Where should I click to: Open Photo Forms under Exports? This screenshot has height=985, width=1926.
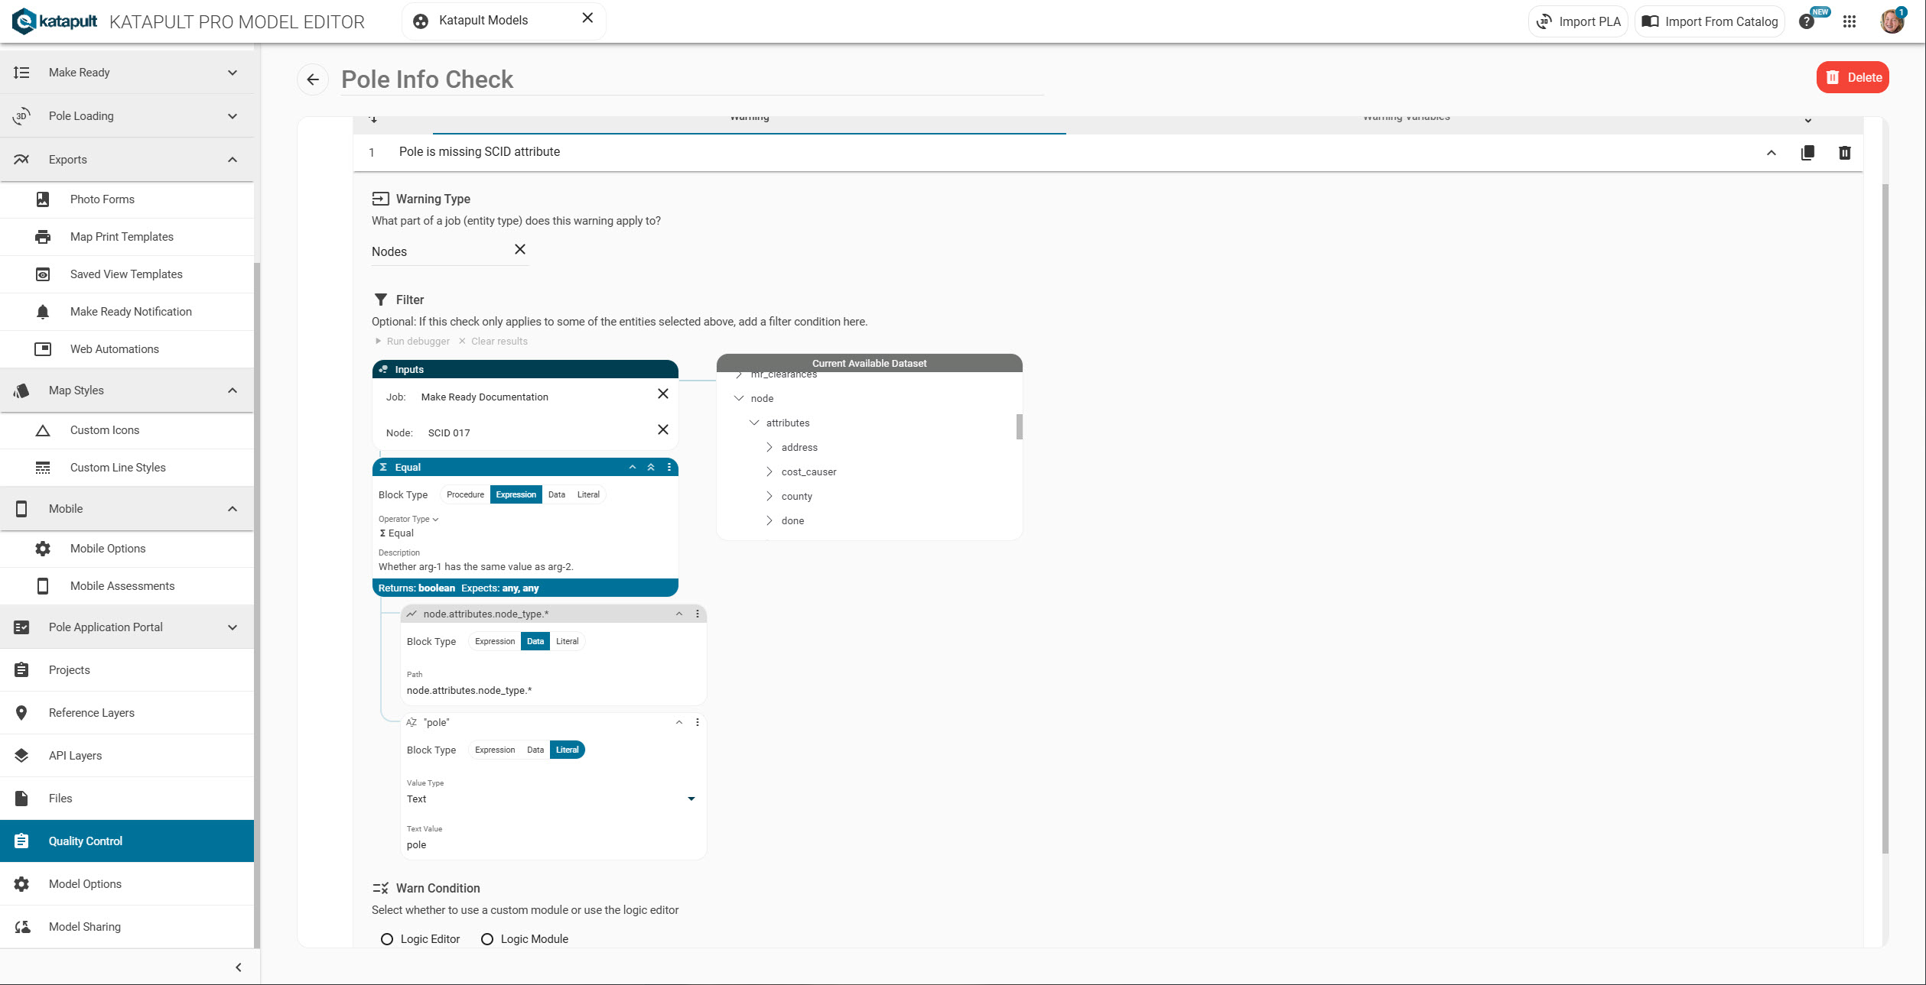(102, 199)
